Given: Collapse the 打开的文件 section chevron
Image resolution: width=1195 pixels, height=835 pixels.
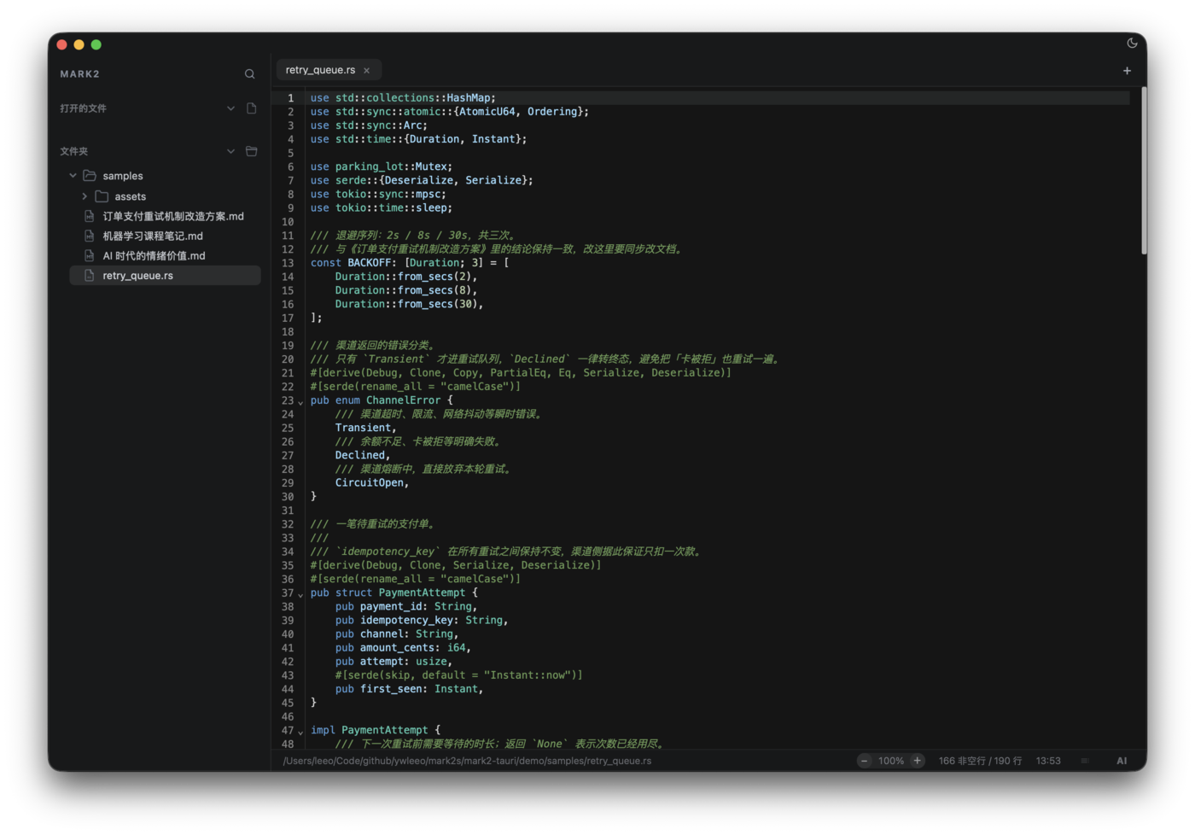Looking at the screenshot, I should point(230,108).
